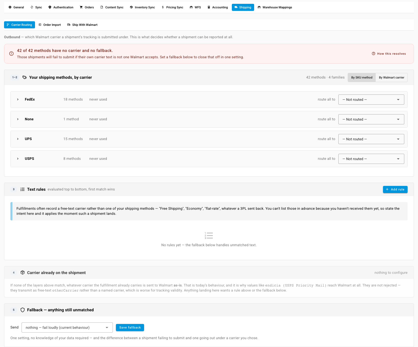
Task: Open Ship With Walmart sub-tab
Action: (x=82, y=25)
